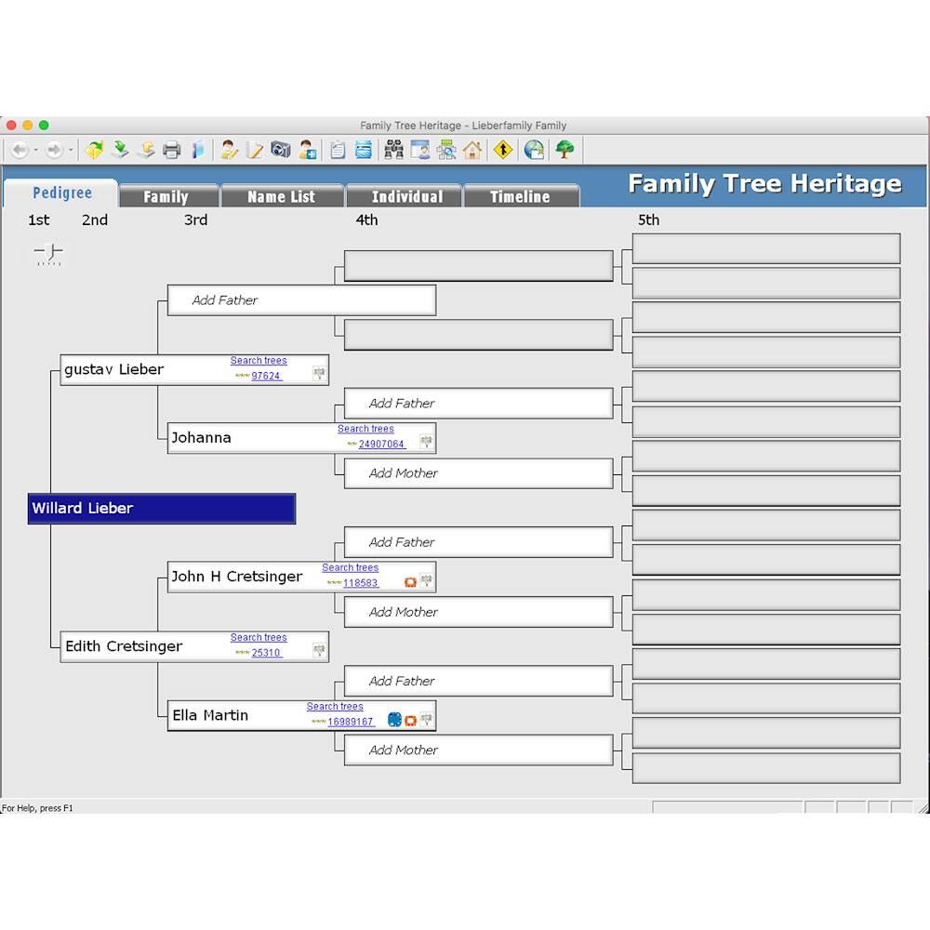Open the Timeline tab
Screen dimensions: 930x930
520,196
